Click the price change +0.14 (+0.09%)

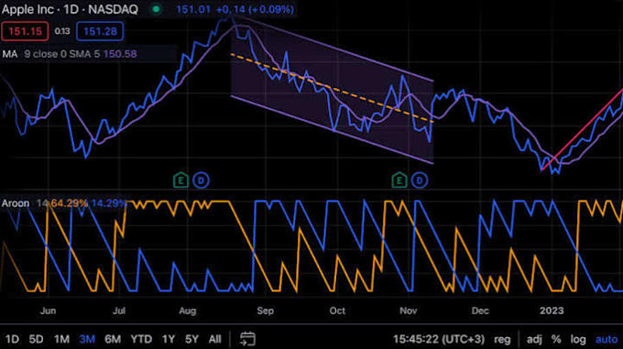pyautogui.click(x=255, y=9)
